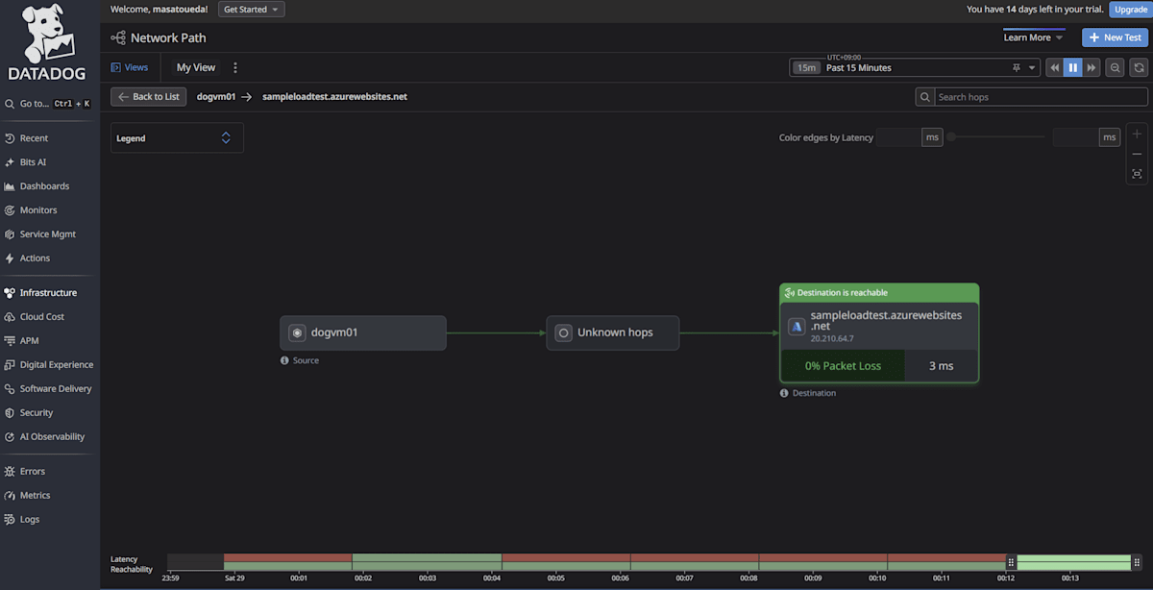
Task: Toggle the Views panel
Action: (x=130, y=68)
